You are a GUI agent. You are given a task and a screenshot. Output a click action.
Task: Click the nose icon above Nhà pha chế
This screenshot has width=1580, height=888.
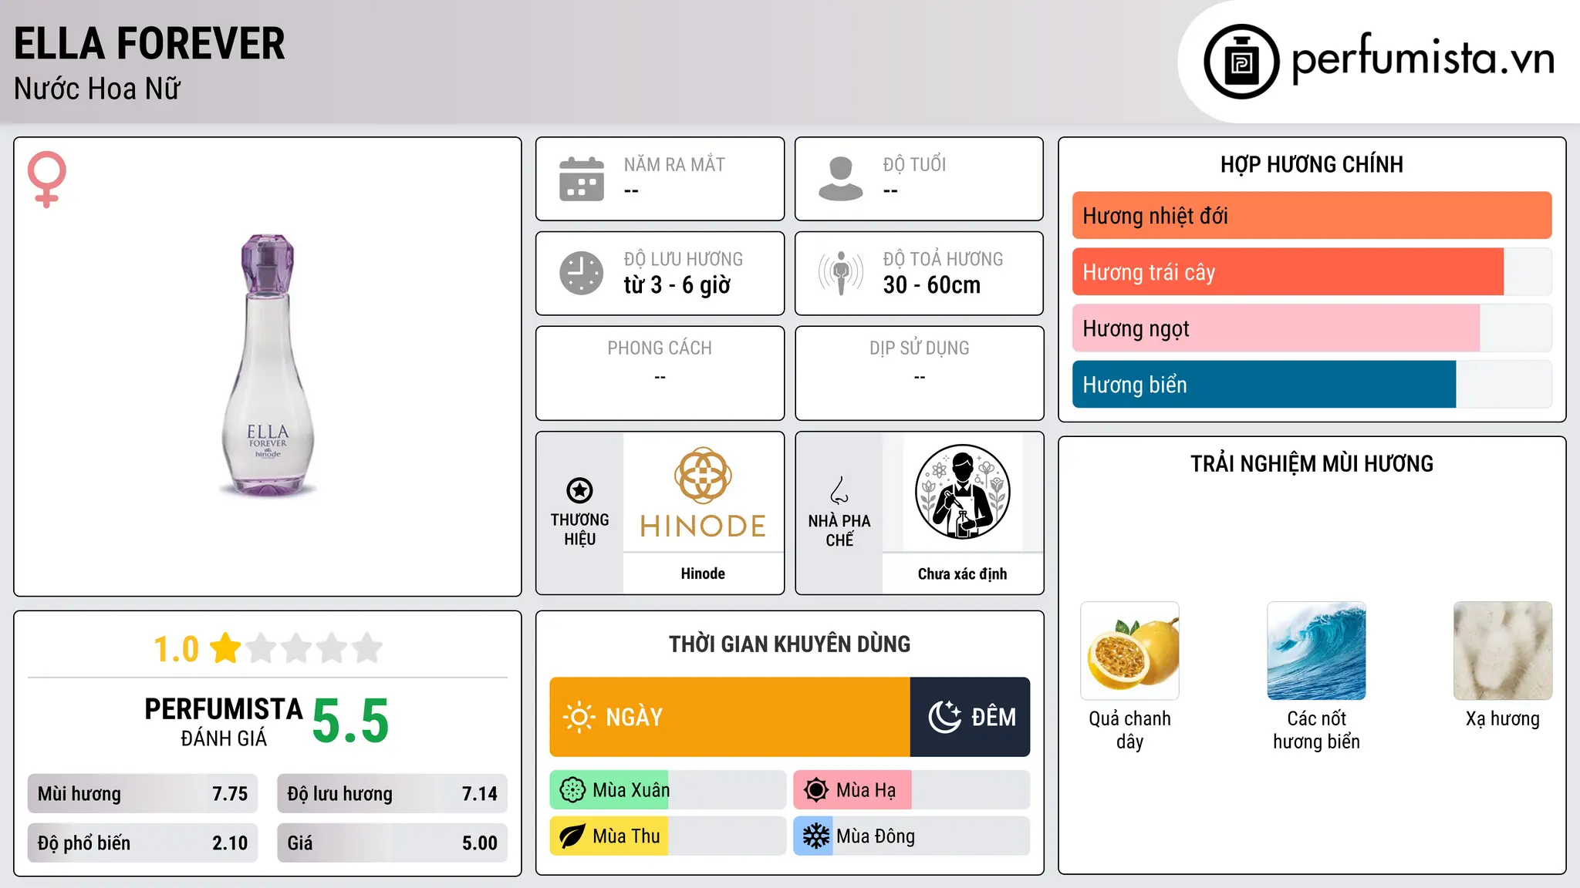click(839, 490)
